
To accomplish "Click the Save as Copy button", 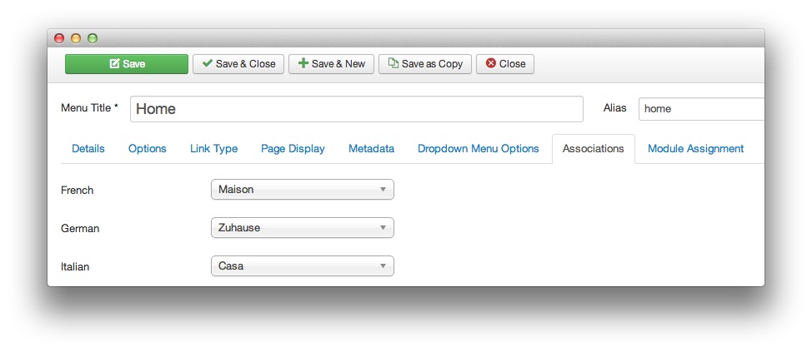I will tap(425, 64).
